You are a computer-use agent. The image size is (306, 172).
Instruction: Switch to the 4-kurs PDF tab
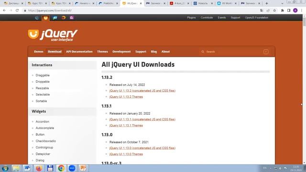coord(180,3)
